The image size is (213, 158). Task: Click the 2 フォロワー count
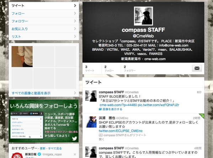click(129, 68)
